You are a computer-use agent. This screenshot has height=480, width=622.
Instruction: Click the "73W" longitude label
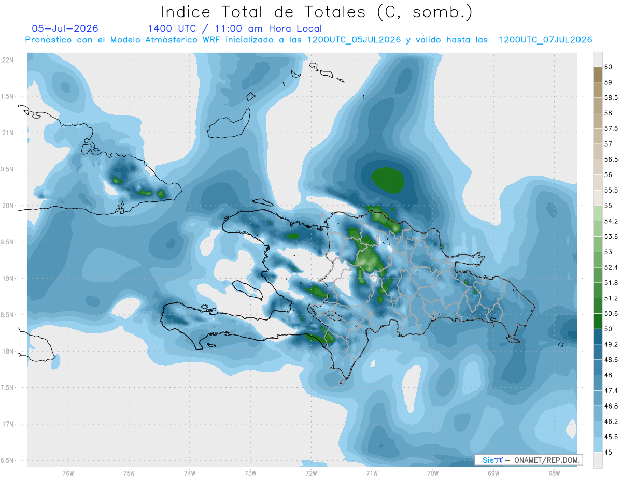[250, 473]
